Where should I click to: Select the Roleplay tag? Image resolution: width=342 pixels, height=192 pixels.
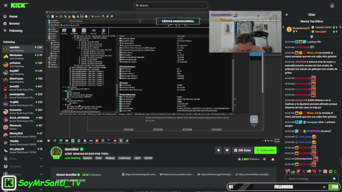pyautogui.click(x=110, y=158)
